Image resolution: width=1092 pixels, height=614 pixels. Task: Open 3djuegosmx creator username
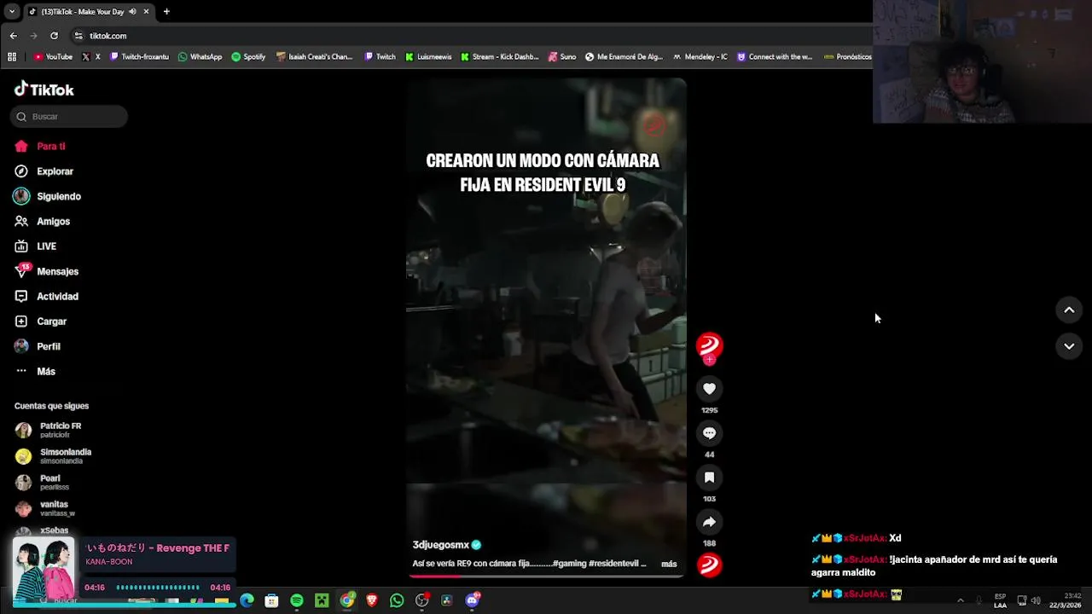click(x=441, y=545)
